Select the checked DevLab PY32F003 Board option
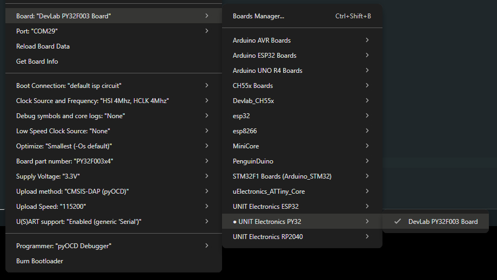This screenshot has width=497, height=280. (442, 221)
